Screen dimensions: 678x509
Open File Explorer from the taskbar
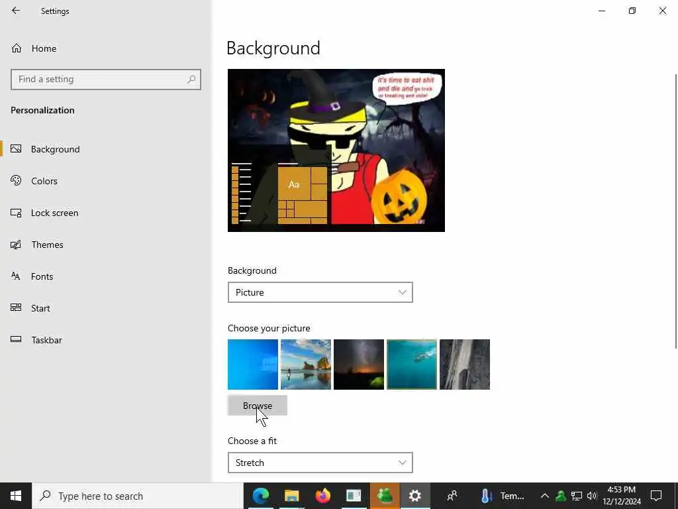click(x=292, y=496)
